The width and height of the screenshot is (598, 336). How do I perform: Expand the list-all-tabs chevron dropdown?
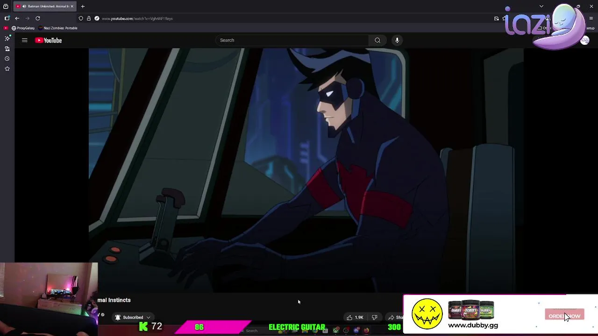click(x=541, y=6)
